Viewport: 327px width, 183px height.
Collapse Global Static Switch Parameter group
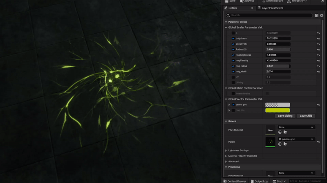pos(226,88)
